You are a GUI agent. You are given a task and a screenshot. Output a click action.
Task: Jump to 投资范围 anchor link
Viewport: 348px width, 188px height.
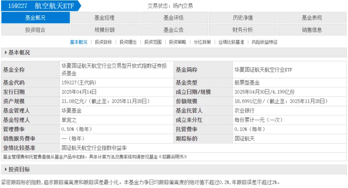(153, 42)
